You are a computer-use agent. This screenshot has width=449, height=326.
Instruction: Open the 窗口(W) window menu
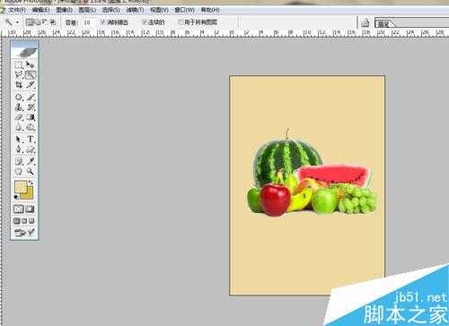pyautogui.click(x=184, y=10)
